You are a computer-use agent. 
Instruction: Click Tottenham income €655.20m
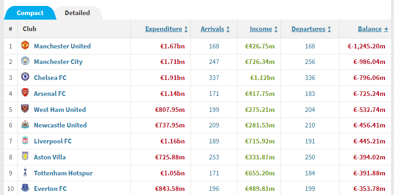260,173
